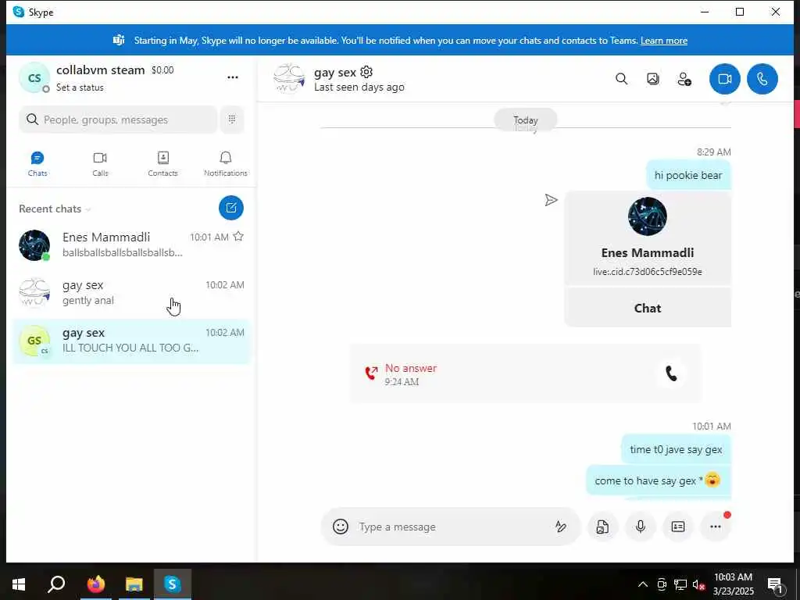This screenshot has width=800, height=600.
Task: Switch to the Contacts tab
Action: click(162, 164)
